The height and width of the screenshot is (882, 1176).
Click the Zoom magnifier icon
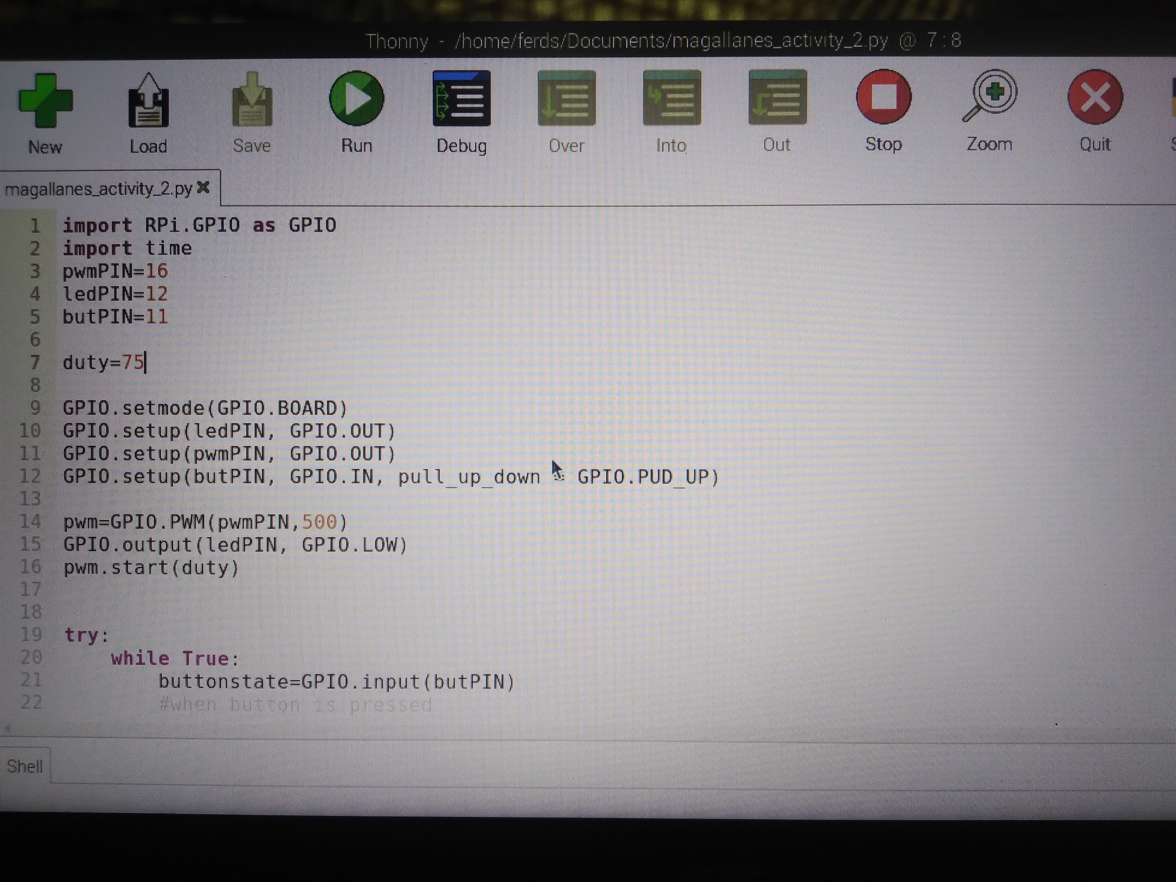click(x=990, y=96)
